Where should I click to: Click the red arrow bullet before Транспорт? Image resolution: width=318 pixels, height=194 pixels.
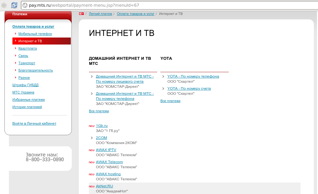click(x=16, y=63)
